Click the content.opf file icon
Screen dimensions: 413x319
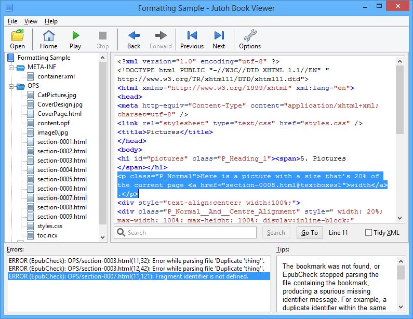(x=31, y=123)
